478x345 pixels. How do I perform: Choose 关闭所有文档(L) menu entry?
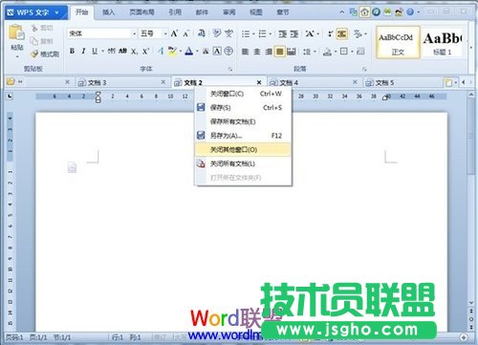click(x=243, y=163)
